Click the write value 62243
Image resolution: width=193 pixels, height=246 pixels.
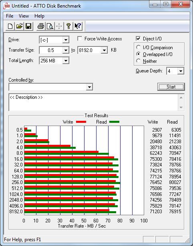[156, 153]
